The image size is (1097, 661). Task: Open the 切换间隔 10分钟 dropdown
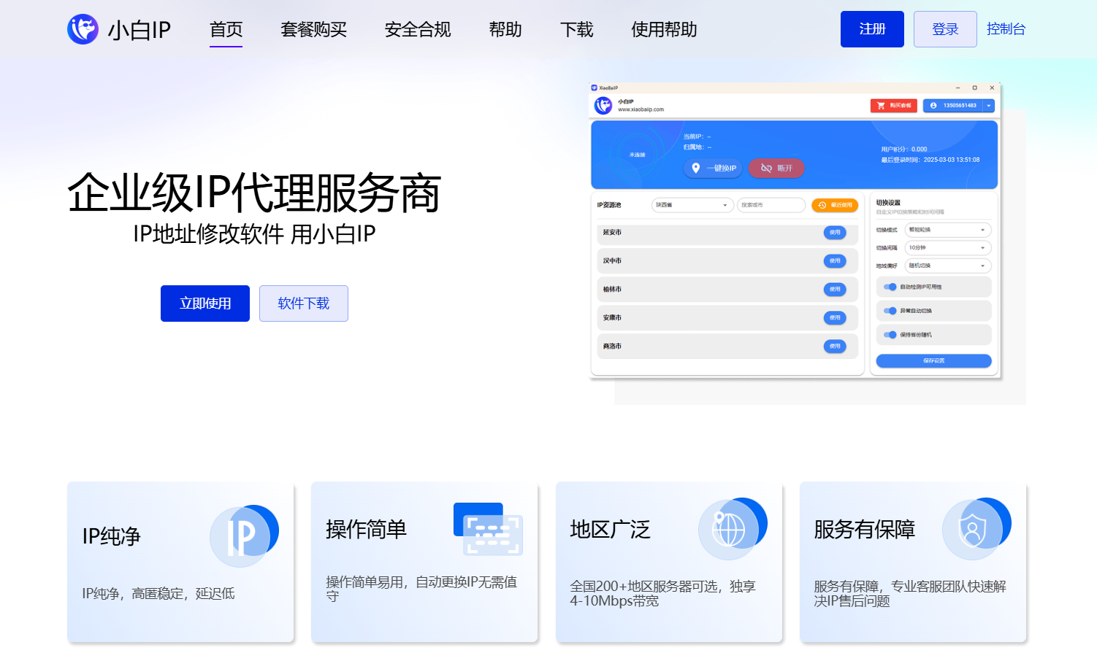[948, 248]
